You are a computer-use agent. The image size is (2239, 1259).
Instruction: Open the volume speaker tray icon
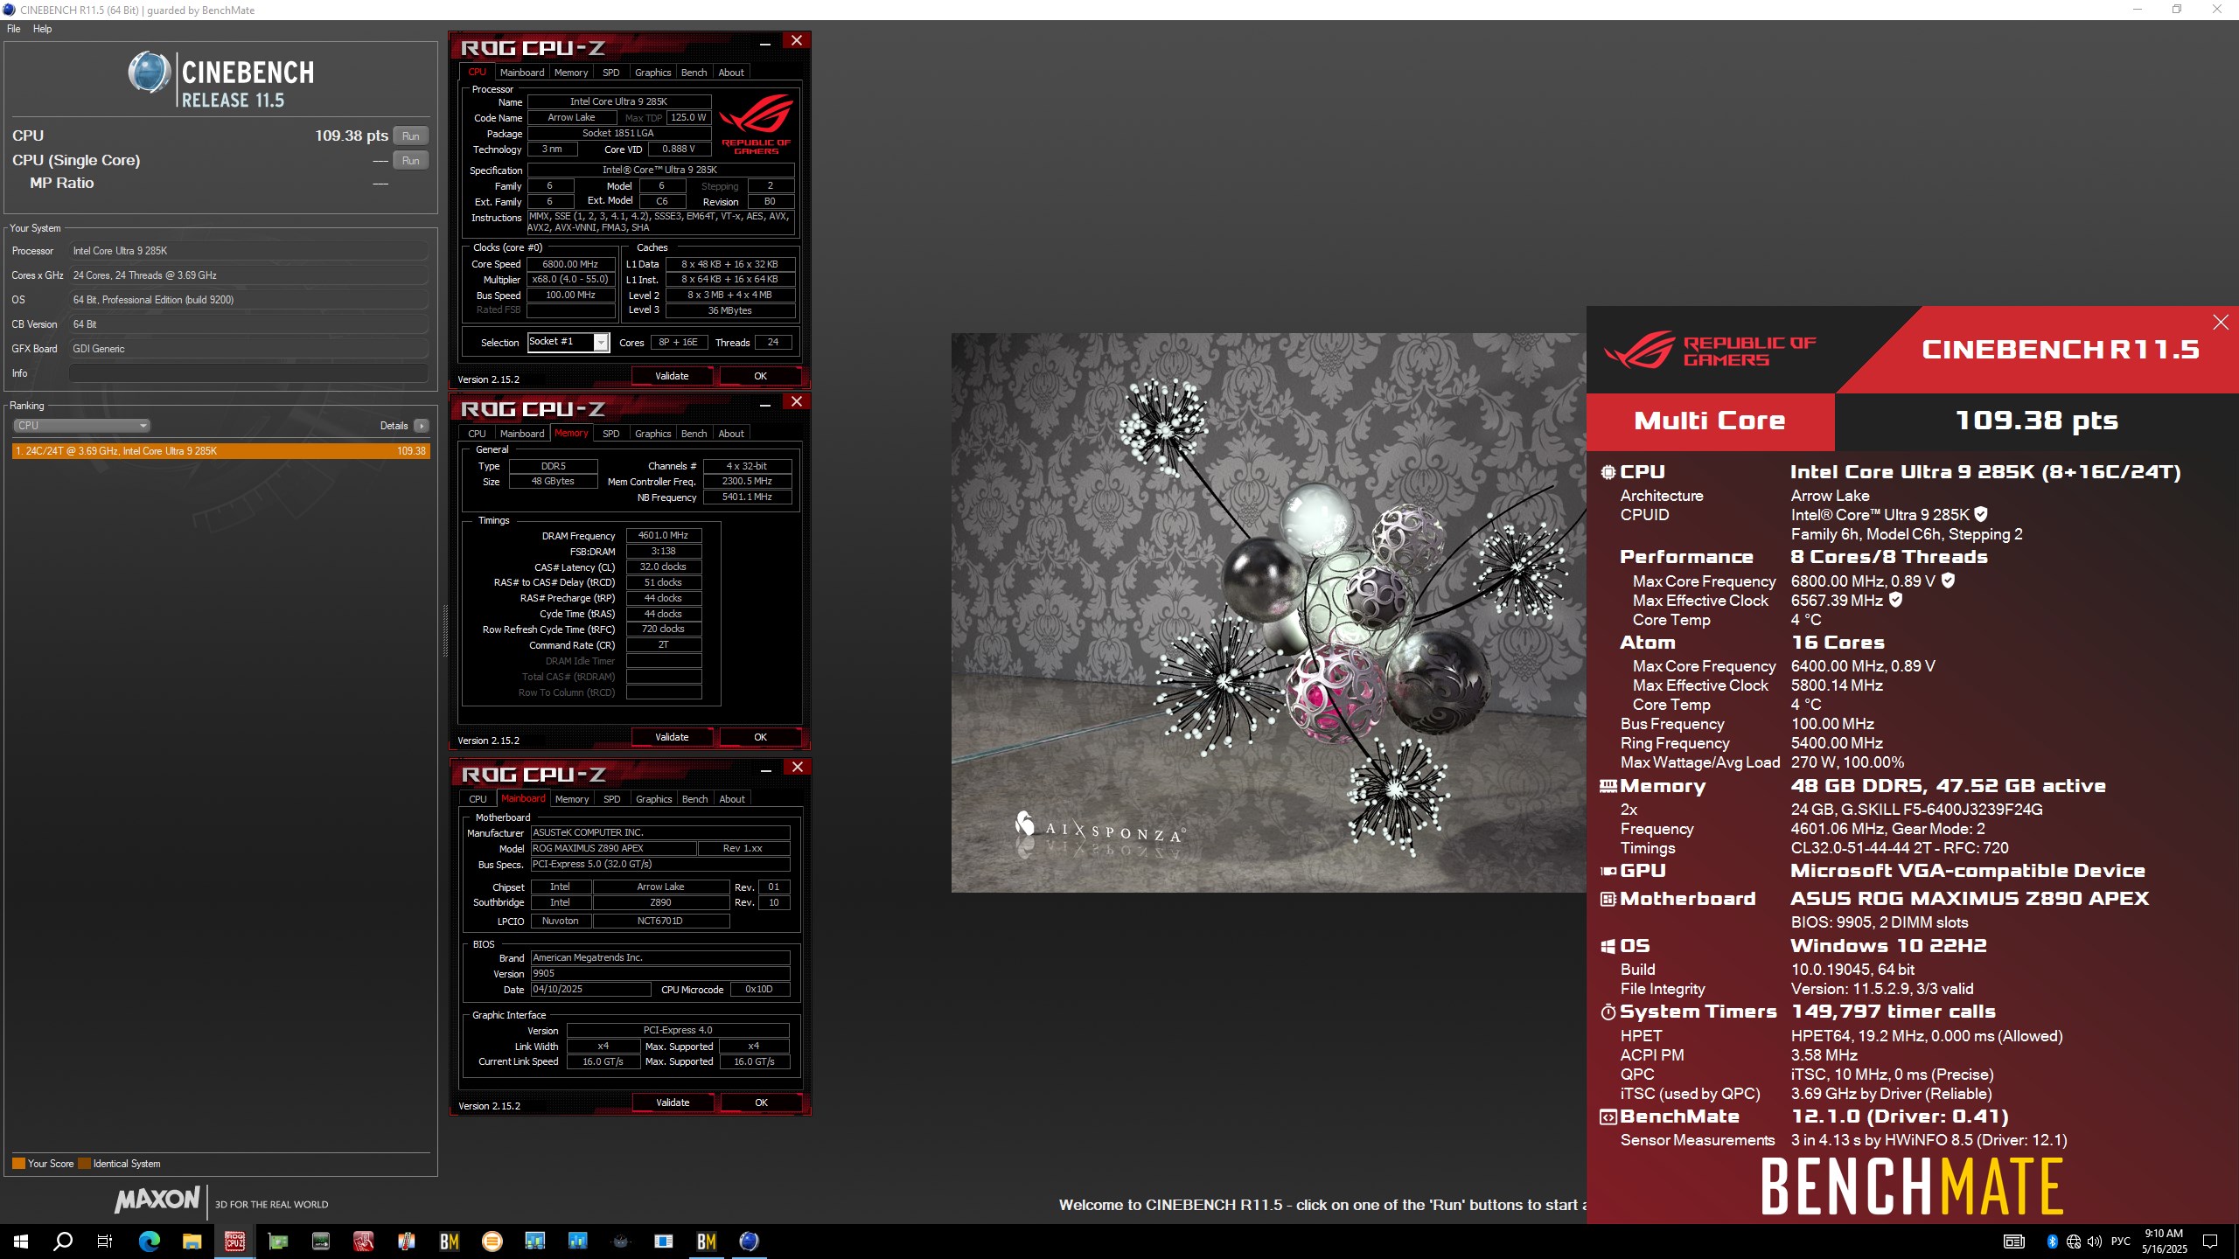[x=2095, y=1241]
